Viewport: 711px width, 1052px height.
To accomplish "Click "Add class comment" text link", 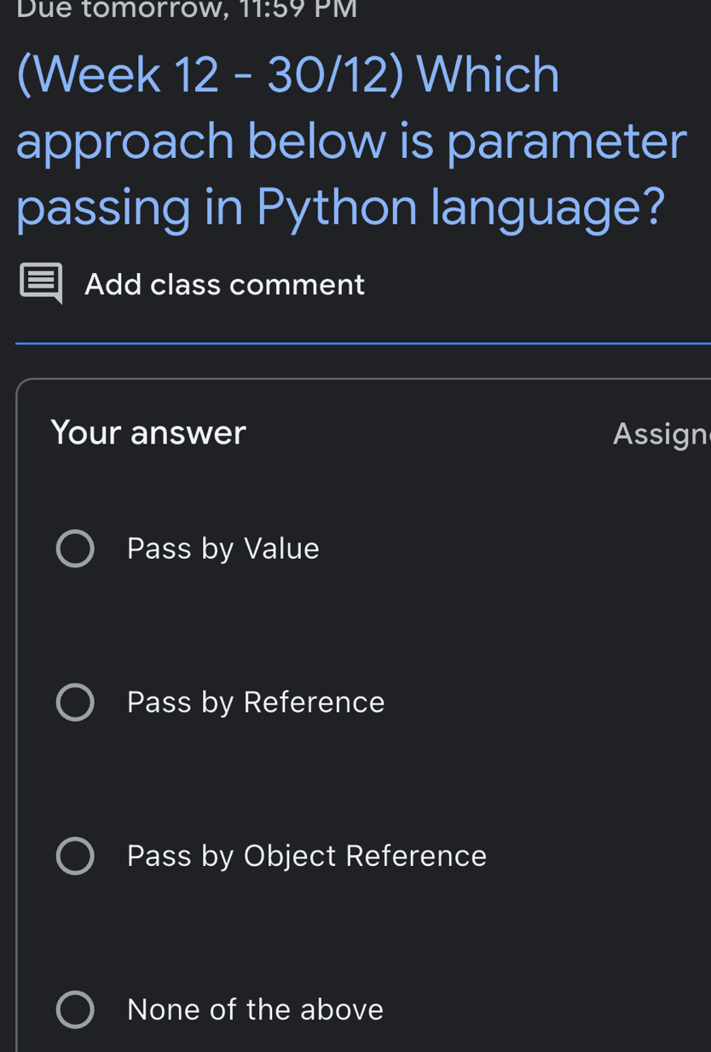I will click(x=224, y=284).
